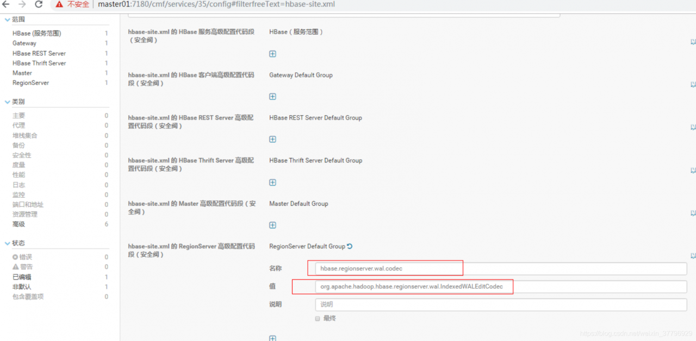Click the Gateway Default Group text

(301, 75)
